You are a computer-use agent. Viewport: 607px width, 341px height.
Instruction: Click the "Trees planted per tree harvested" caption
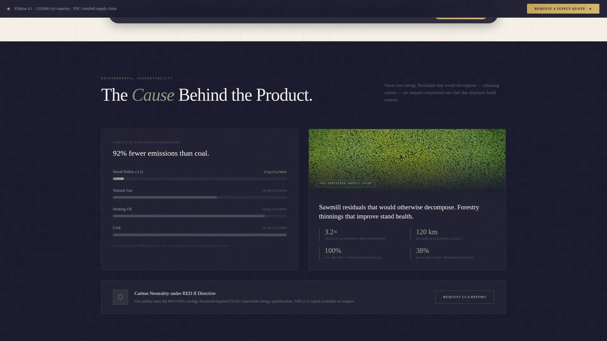pyautogui.click(x=355, y=239)
